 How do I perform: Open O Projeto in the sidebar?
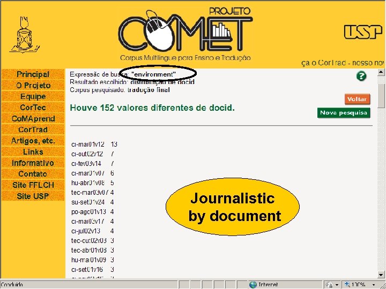point(33,85)
